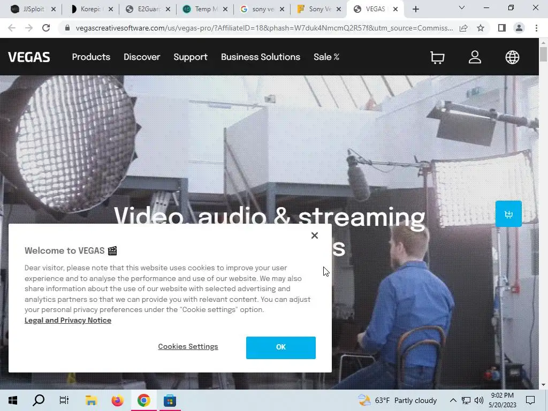This screenshot has width=548, height=411.
Task: Open the Windows Start menu
Action: (x=13, y=400)
